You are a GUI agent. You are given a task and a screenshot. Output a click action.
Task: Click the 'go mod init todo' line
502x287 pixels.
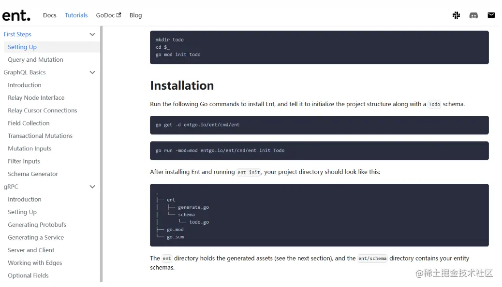pos(178,55)
